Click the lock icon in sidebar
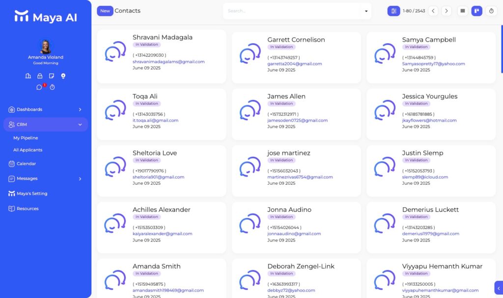Image resolution: width=503 pixels, height=298 pixels. point(40,76)
